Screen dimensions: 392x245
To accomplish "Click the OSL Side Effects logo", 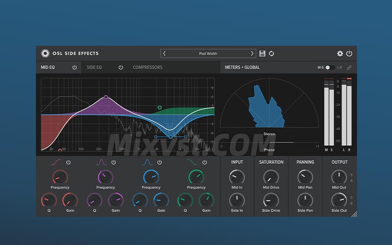I will tap(45, 53).
